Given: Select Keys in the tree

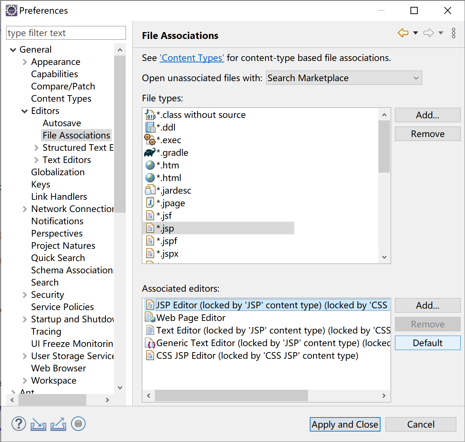Looking at the screenshot, I should tap(41, 185).
